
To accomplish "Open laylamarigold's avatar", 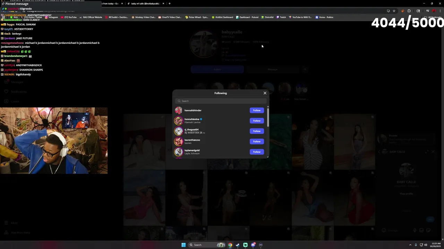I will [x=179, y=152].
